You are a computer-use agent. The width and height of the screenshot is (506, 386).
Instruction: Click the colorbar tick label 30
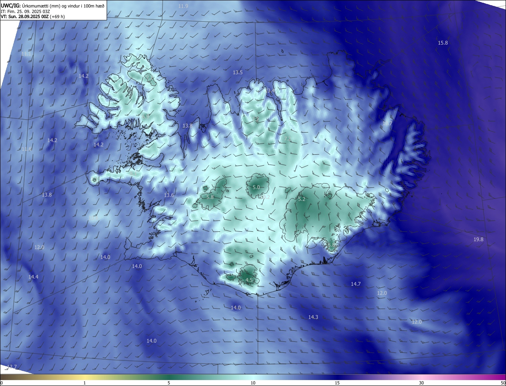tap(421, 383)
